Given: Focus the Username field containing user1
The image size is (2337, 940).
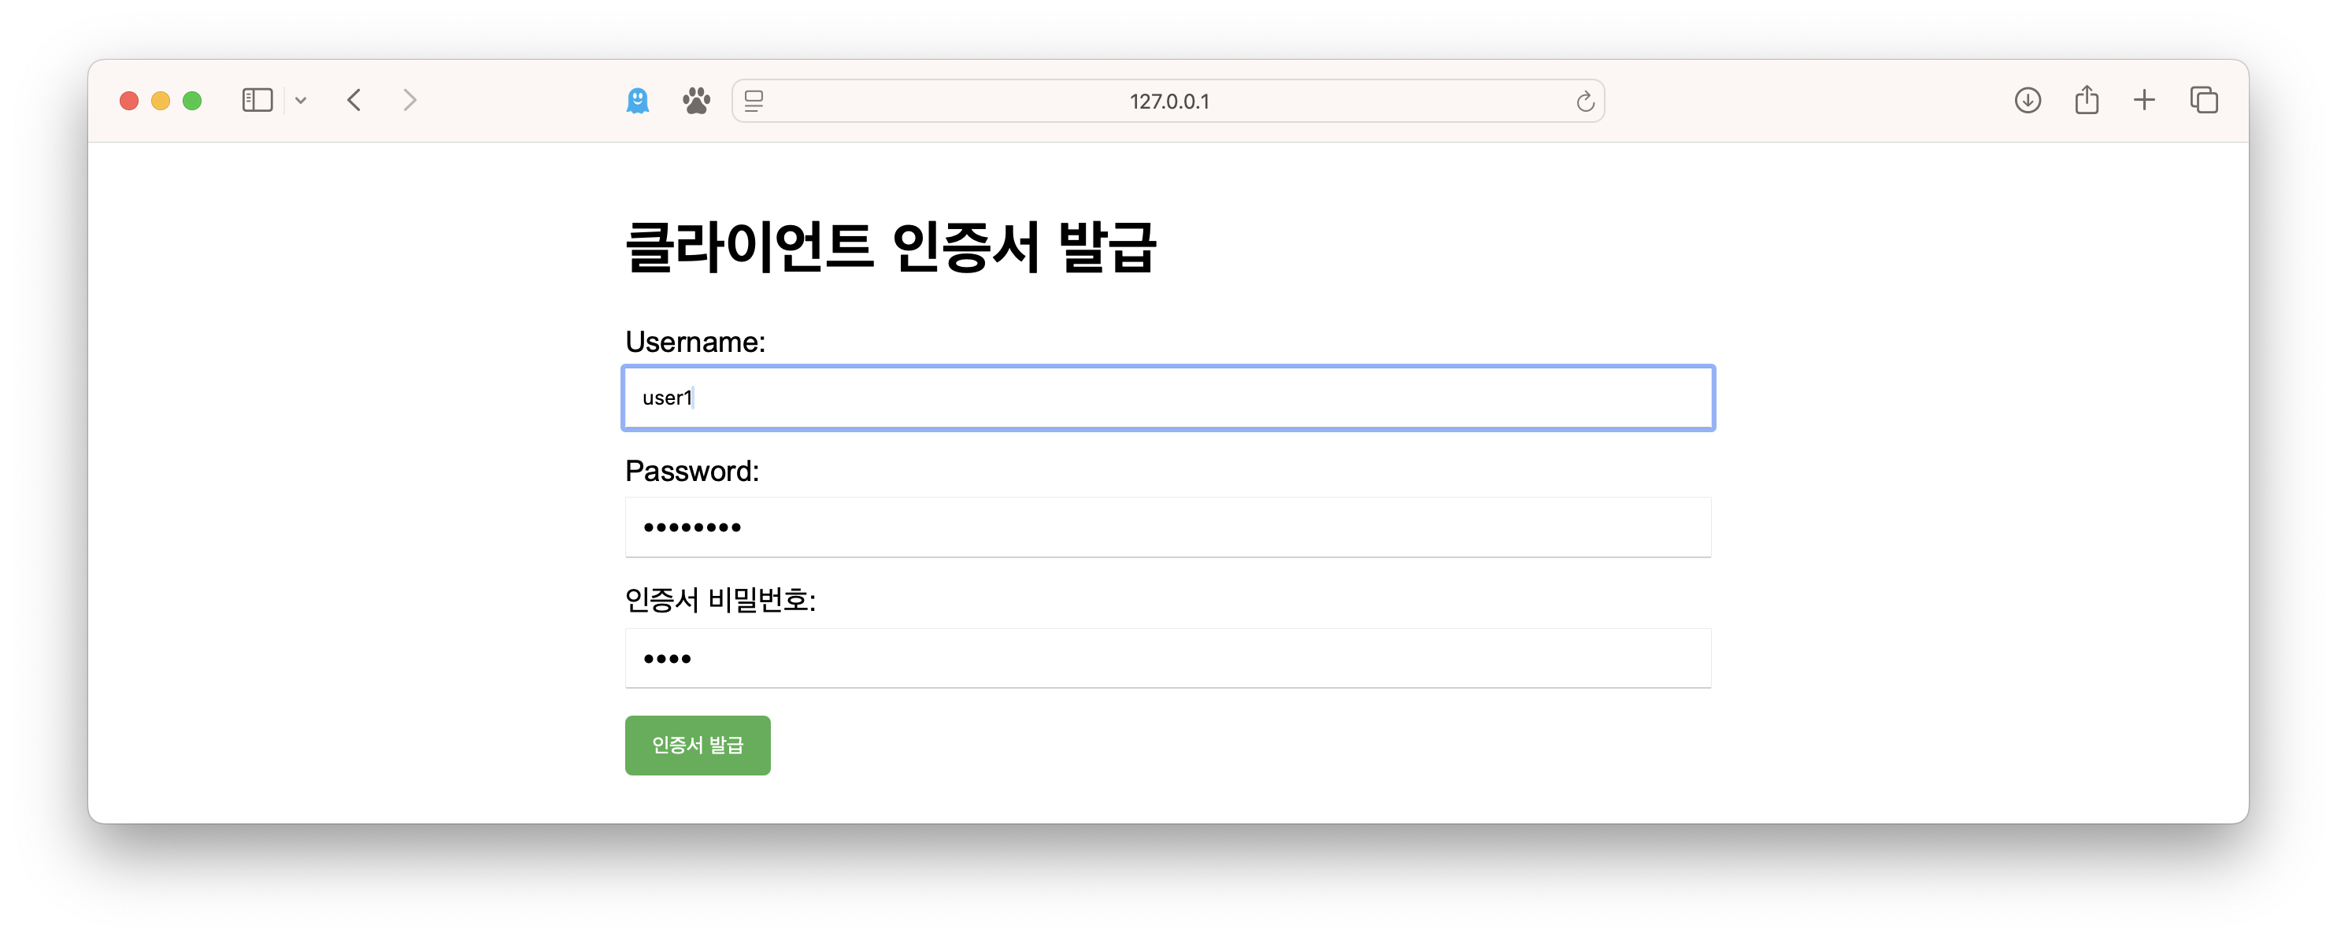Looking at the screenshot, I should click(x=1168, y=398).
